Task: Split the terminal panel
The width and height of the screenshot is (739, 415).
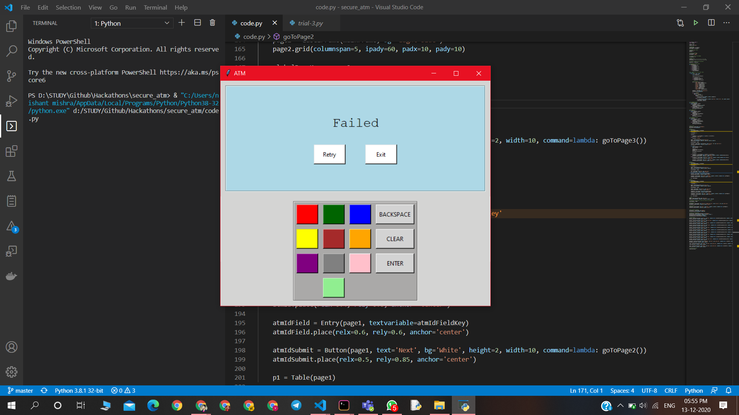Action: coord(197,23)
